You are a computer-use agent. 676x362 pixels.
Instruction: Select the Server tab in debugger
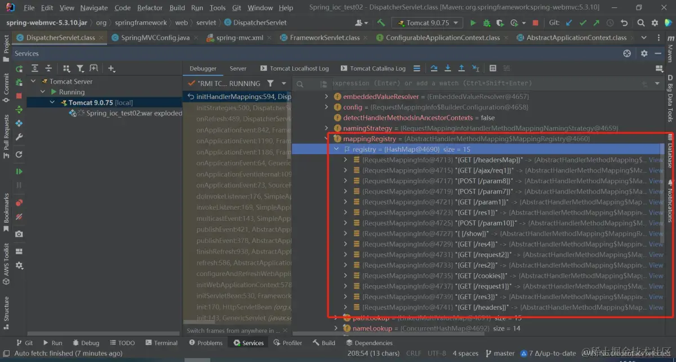pyautogui.click(x=238, y=69)
